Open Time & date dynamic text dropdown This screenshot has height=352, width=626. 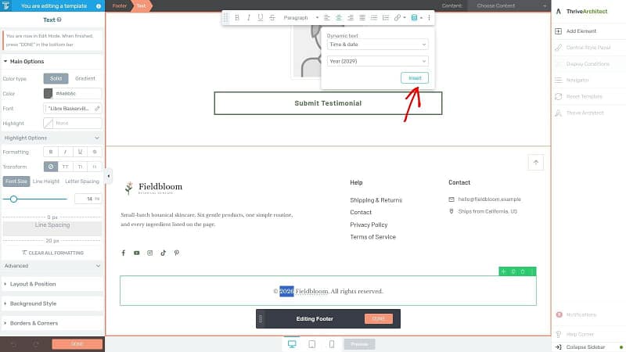377,45
